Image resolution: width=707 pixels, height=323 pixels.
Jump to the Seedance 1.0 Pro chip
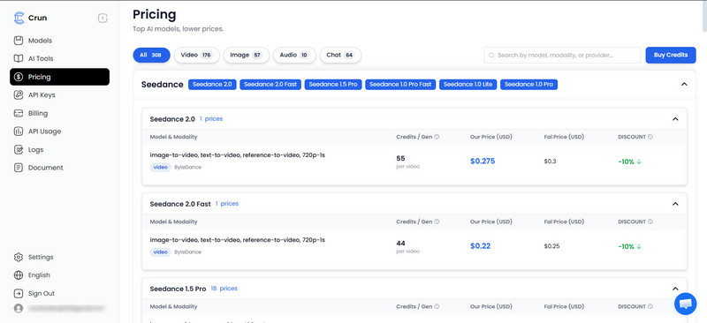[x=528, y=84]
